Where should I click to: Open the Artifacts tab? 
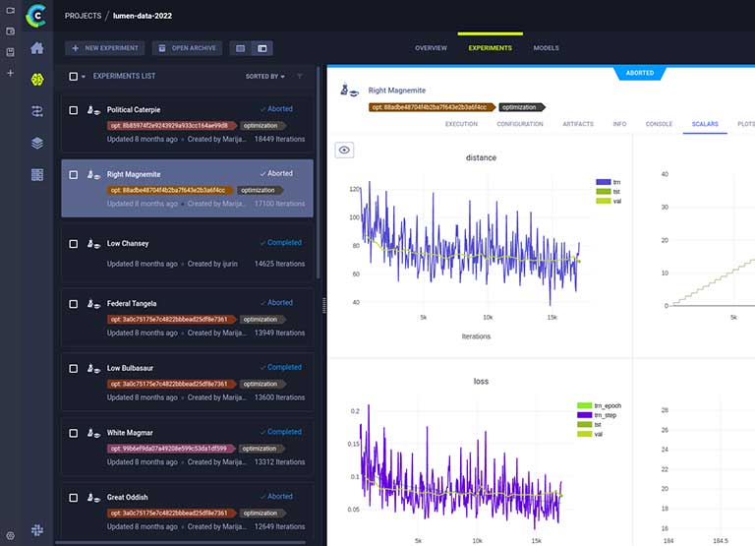coord(578,124)
